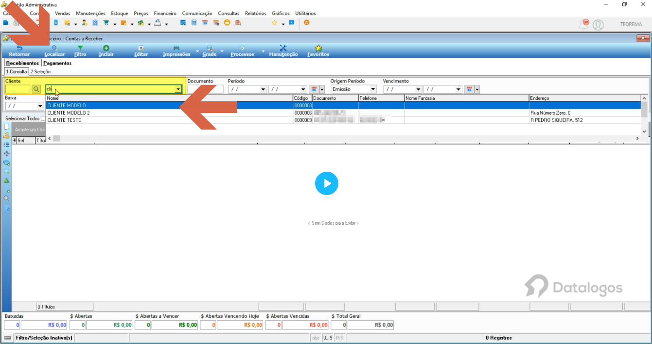652x344 pixels.
Task: Click the blue grid icon in left sidebar
Action: [6, 171]
